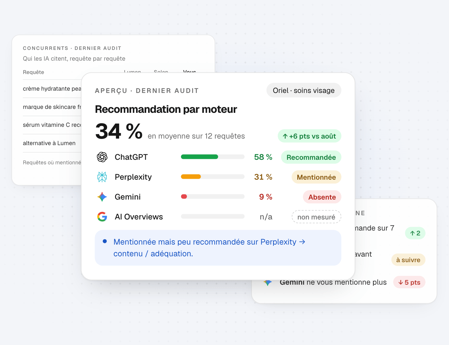Screen dimensions: 449x345
Task: Click the Mentionnée status badge
Action: pyautogui.click(x=316, y=177)
